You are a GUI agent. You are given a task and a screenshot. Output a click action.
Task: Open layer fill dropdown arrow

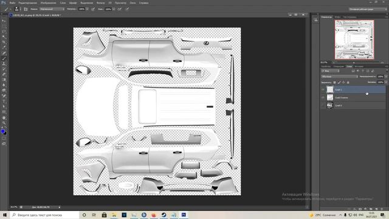[x=386, y=82]
